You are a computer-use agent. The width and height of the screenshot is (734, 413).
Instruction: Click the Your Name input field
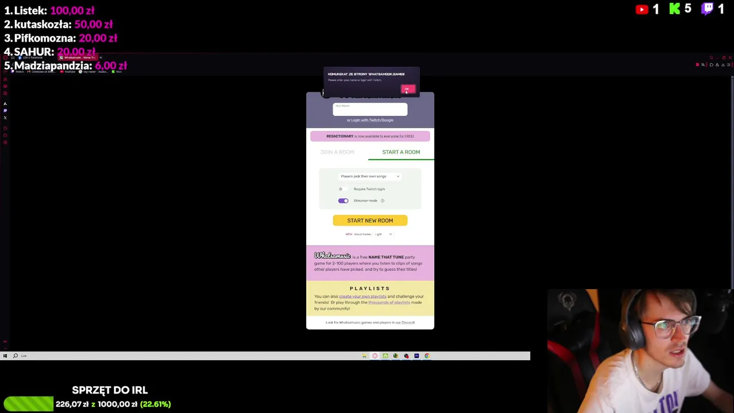[x=370, y=109]
